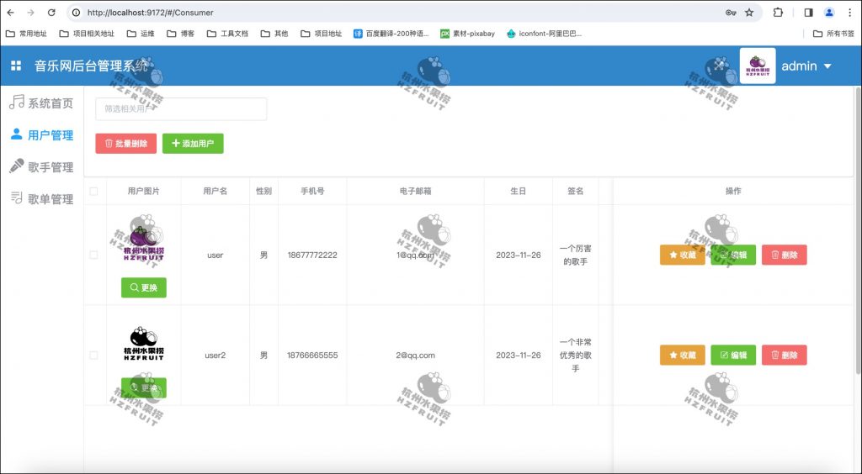
Task: Open 项目相关地址 bookmark folder
Action: point(87,34)
